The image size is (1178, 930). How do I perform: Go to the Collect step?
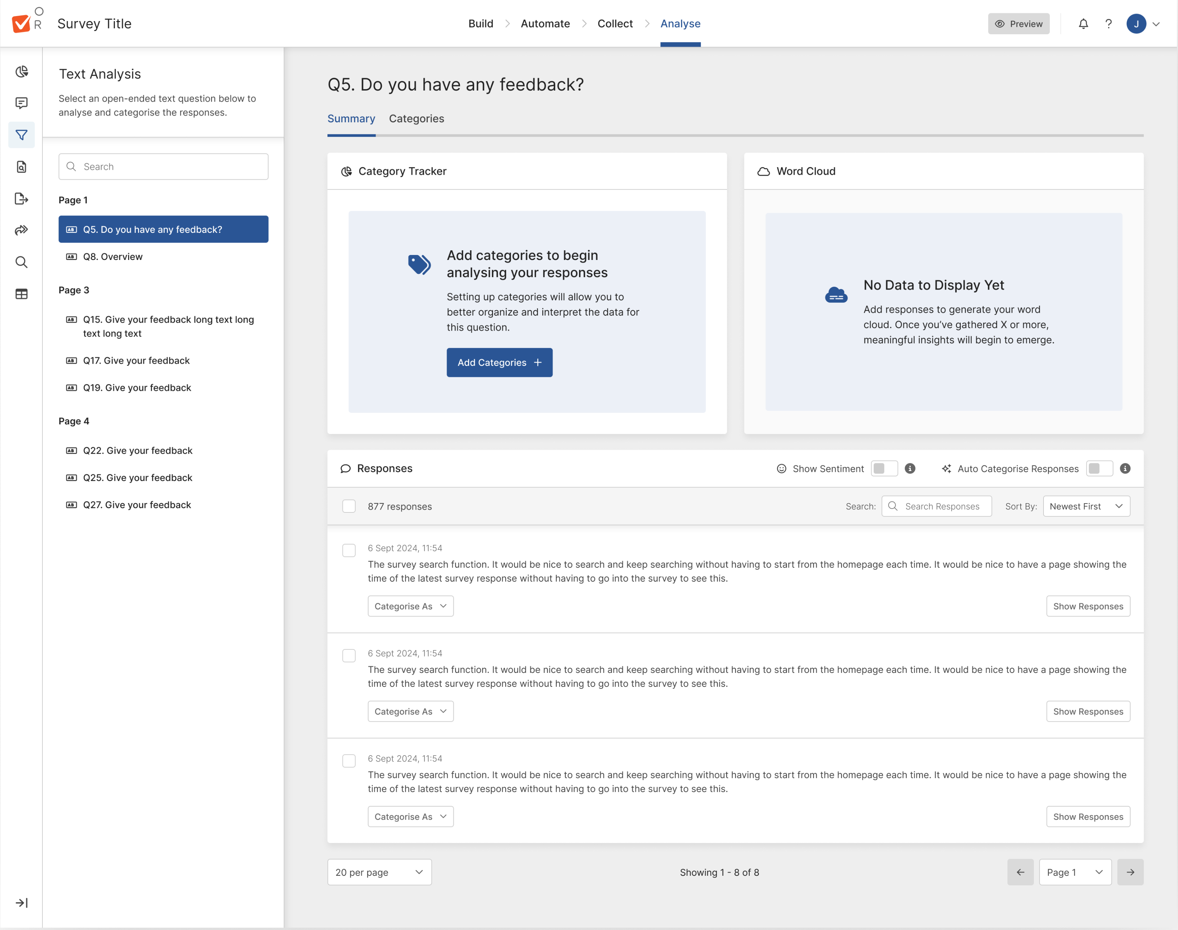coord(615,24)
